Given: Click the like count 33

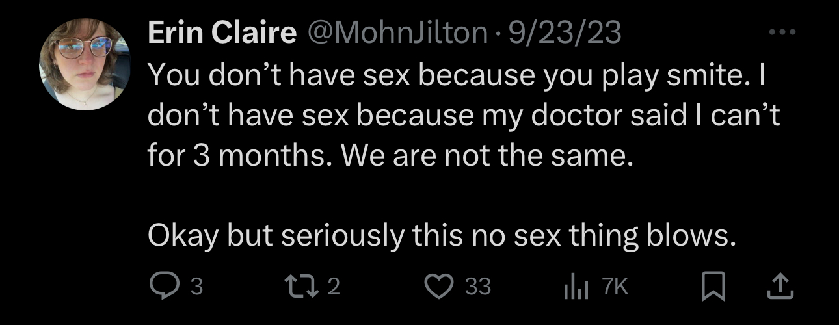Looking at the screenshot, I should pos(478,287).
